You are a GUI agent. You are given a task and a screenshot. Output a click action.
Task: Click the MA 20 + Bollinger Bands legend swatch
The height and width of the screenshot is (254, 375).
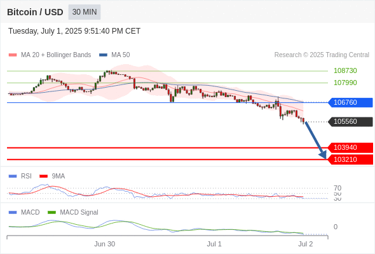click(13, 55)
